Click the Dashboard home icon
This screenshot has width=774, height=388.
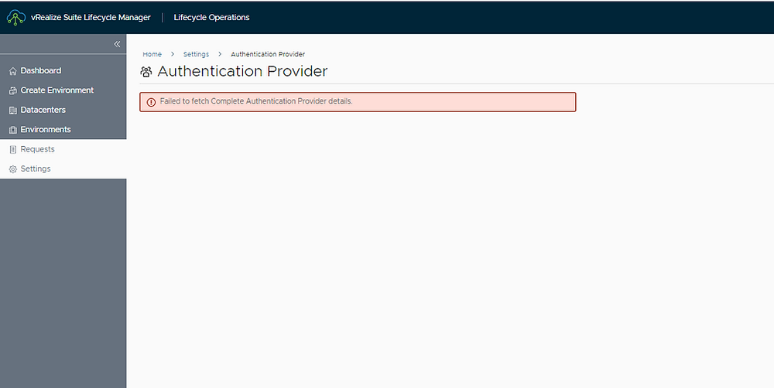point(13,71)
